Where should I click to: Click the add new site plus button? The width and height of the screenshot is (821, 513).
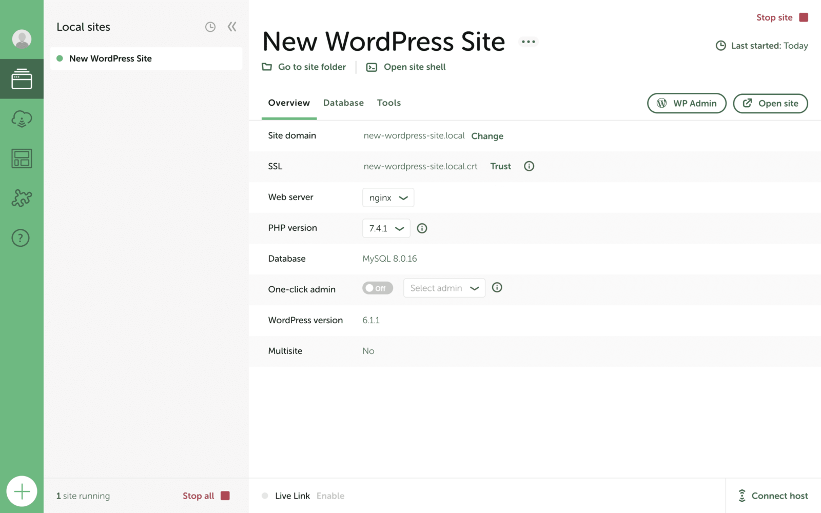[x=22, y=491]
